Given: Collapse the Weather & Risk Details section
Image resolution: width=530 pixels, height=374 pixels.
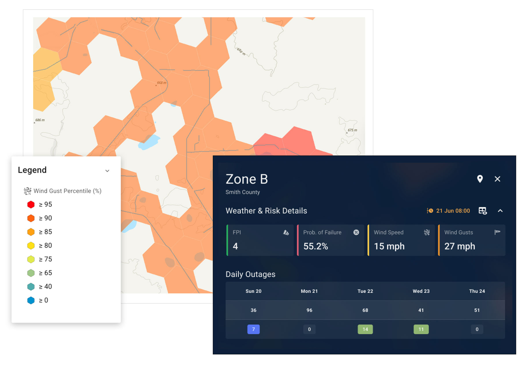Looking at the screenshot, I should (500, 211).
